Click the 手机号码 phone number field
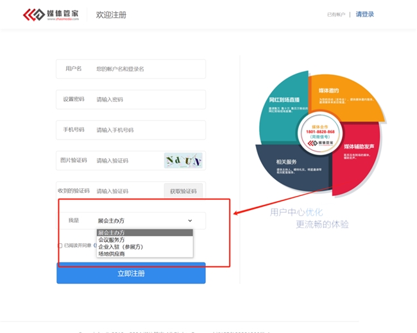 [x=148, y=130]
